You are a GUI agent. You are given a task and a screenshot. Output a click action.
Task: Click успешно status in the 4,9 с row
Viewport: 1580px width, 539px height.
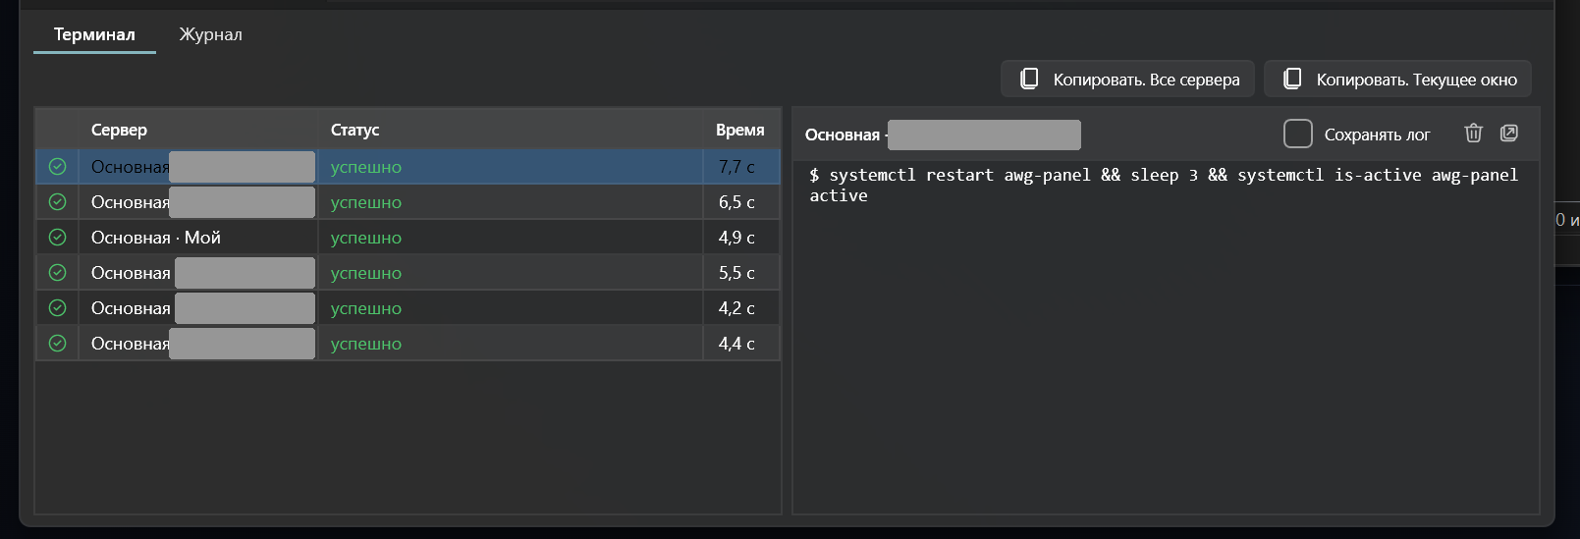click(366, 238)
